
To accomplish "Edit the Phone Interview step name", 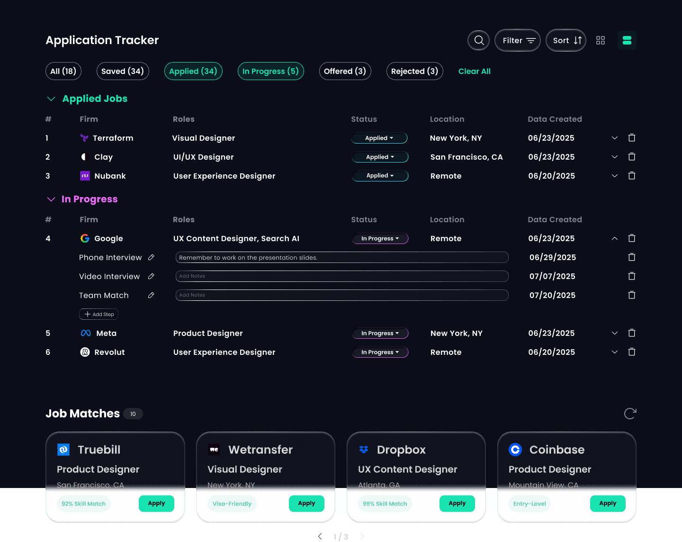I will click(151, 257).
